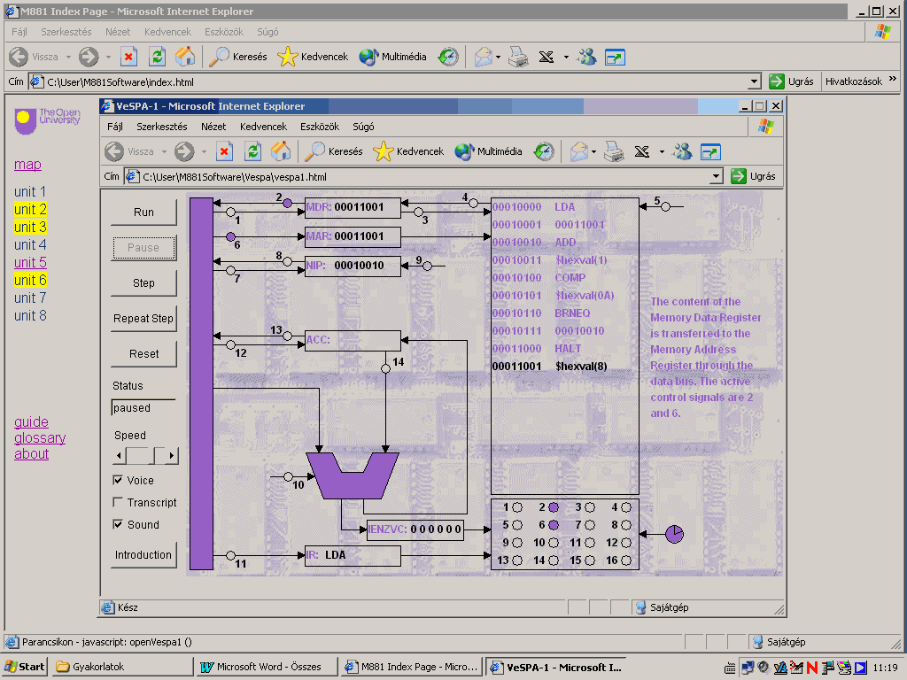Open Kedvencek favorites in VeSPA-1 window toolbar

point(409,151)
